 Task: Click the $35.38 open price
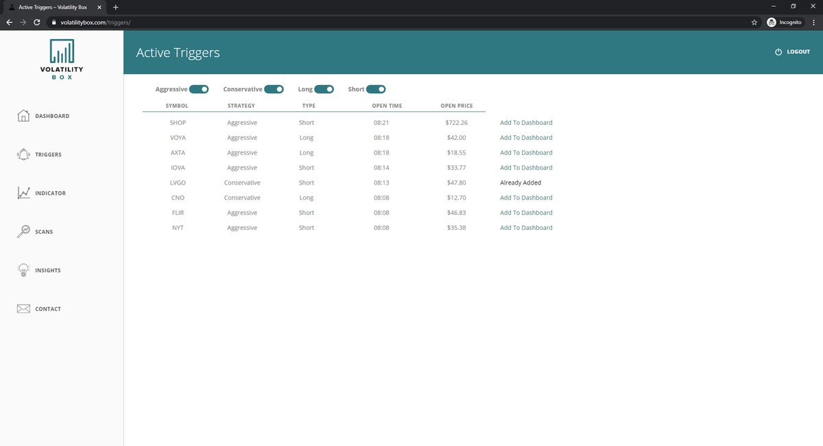(x=456, y=228)
